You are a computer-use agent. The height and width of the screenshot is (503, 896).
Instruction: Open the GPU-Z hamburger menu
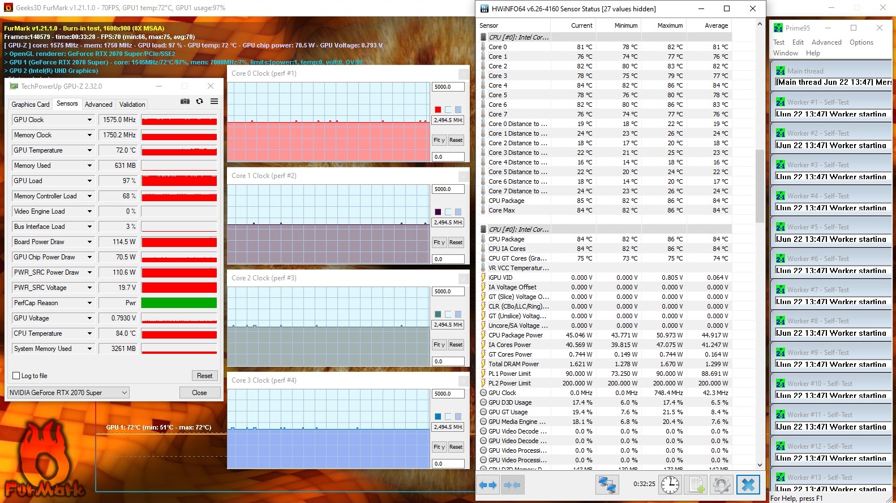click(214, 102)
